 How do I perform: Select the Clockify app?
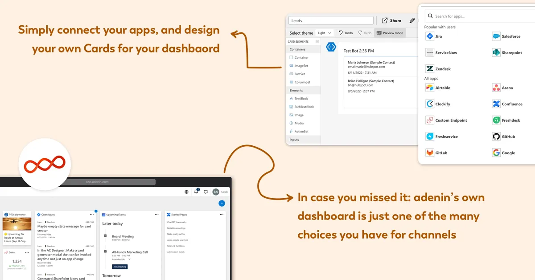click(429, 104)
